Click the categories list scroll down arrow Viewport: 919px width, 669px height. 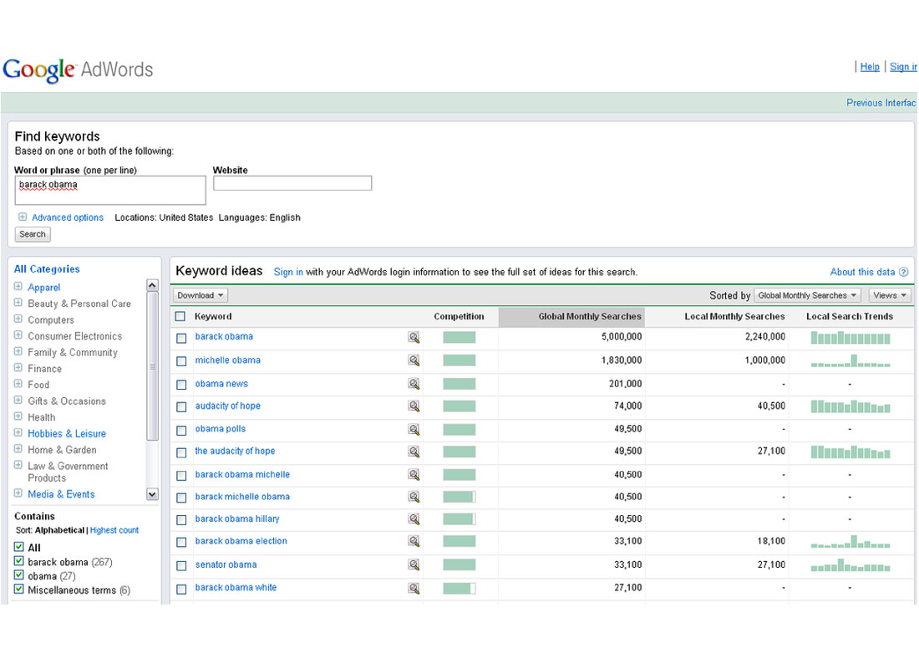coord(152,494)
